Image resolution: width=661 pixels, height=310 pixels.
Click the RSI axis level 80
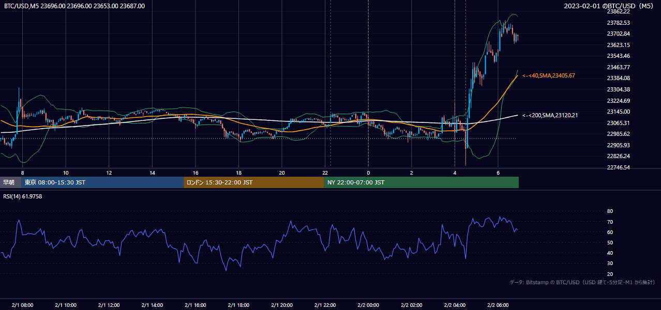[610, 211]
